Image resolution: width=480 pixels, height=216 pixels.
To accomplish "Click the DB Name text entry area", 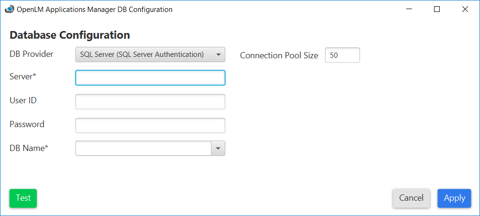I will (143, 149).
